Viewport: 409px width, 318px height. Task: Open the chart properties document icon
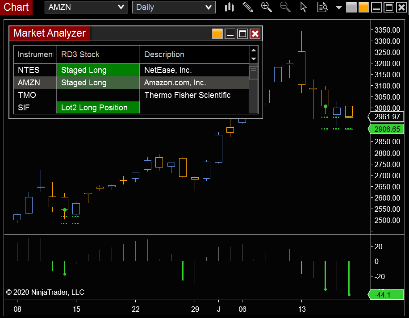pos(322,7)
